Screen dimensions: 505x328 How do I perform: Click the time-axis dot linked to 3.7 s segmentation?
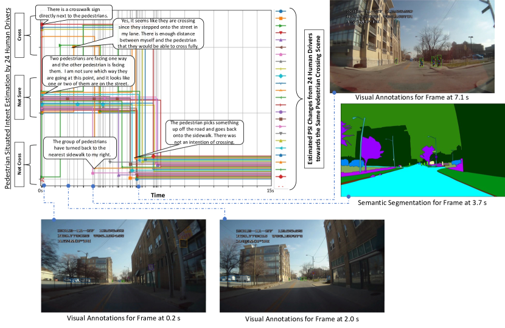93,186
